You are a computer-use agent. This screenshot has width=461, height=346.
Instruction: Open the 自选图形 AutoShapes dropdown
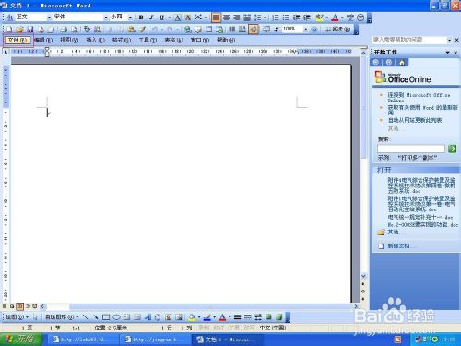pyautogui.click(x=62, y=317)
